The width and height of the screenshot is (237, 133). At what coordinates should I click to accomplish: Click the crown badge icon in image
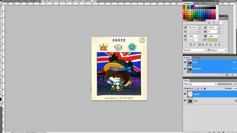[104, 48]
